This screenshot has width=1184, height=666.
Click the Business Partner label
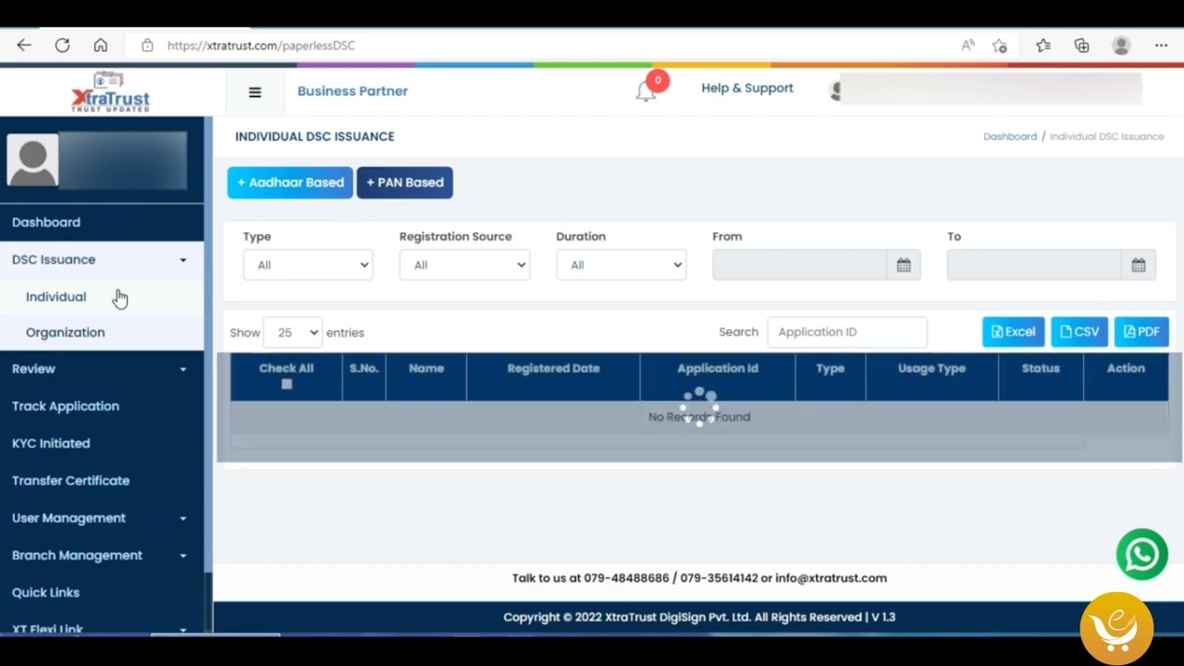[352, 91]
